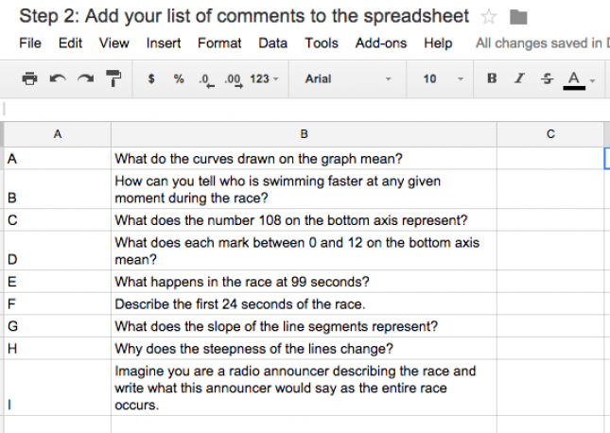Viewport: 610px width, 433px height.
Task: Click the move-to-folder icon
Action: click(x=517, y=17)
